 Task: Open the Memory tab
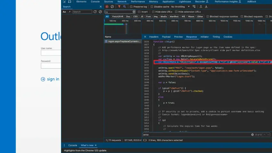pos(154,2)
